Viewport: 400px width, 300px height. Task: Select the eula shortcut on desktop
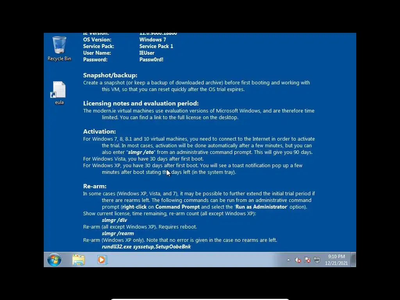click(x=59, y=93)
